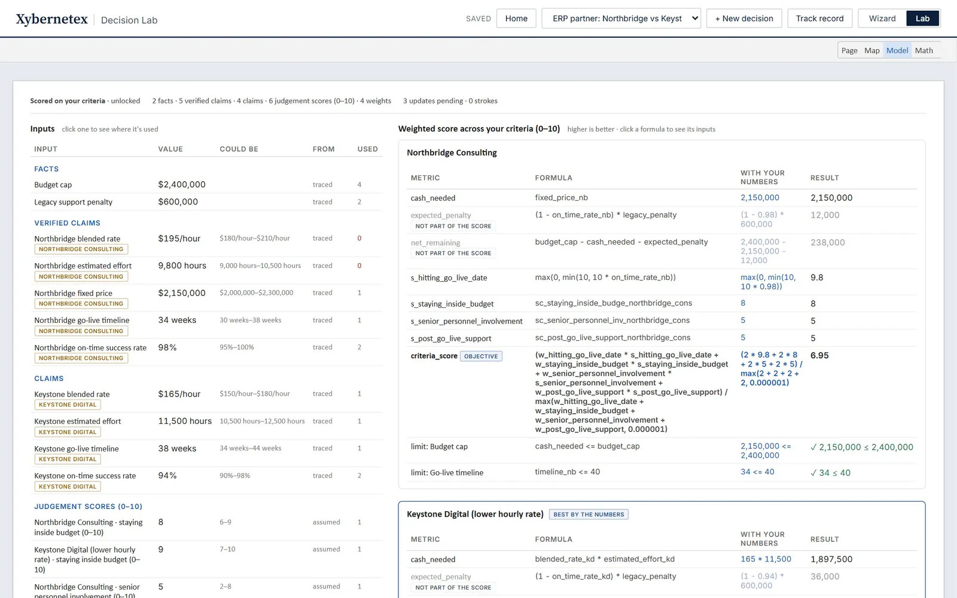957x598 pixels.
Task: Click the blended_rate_kd * estimated_effort_kd formula
Action: point(605,559)
